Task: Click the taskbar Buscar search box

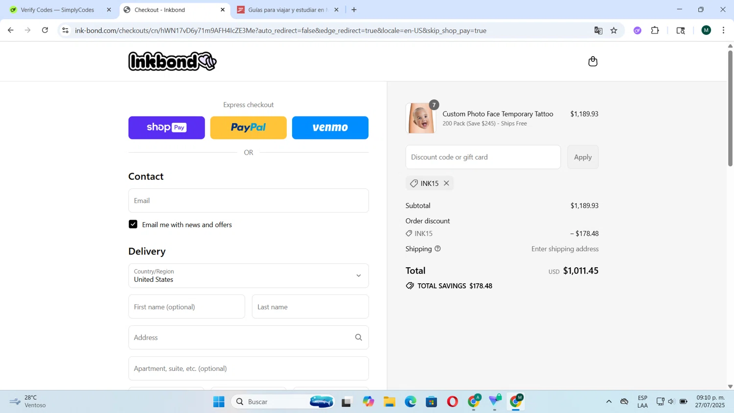Action: tap(284, 402)
